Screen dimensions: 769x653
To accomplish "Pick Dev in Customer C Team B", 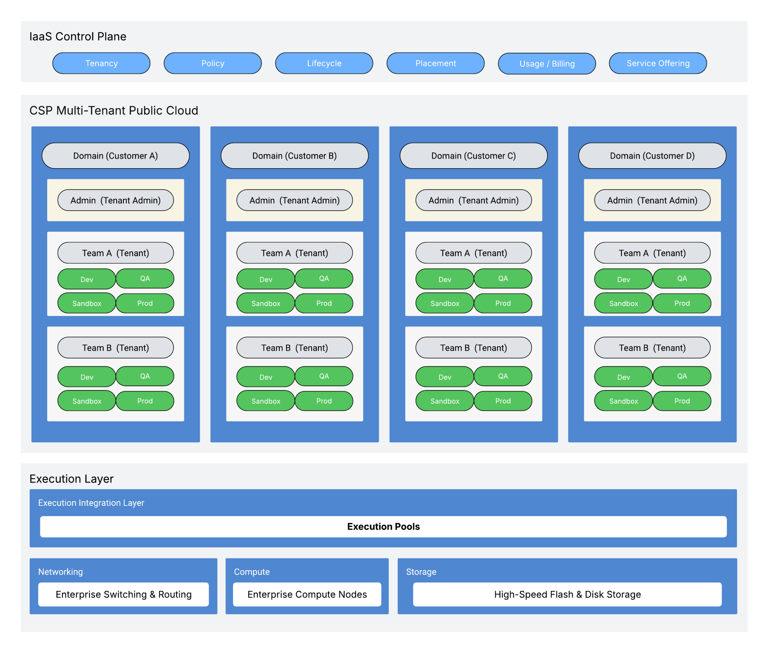I will point(445,377).
